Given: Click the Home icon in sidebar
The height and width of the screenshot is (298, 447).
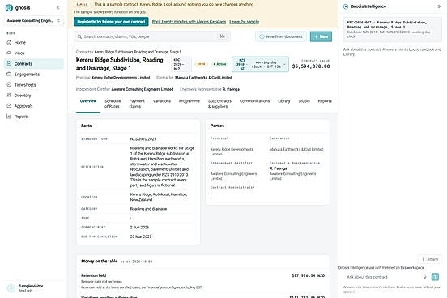Looking at the screenshot, I should coord(9,42).
